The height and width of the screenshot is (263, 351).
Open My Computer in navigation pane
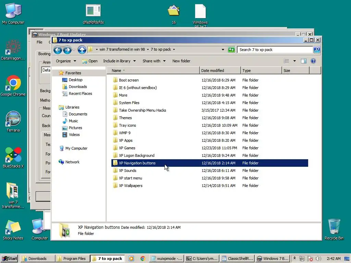76,149
